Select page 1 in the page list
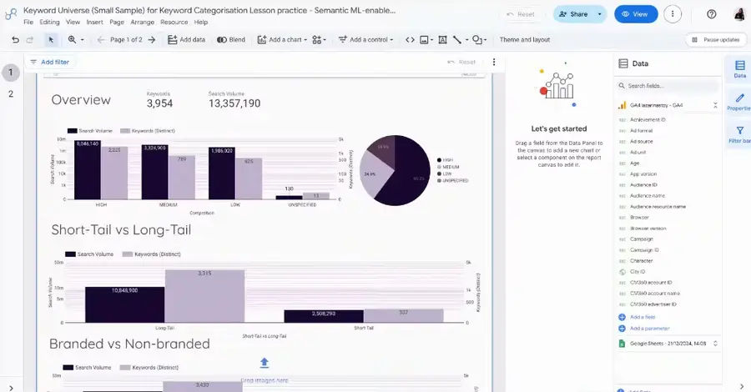751x392 pixels. [11, 73]
